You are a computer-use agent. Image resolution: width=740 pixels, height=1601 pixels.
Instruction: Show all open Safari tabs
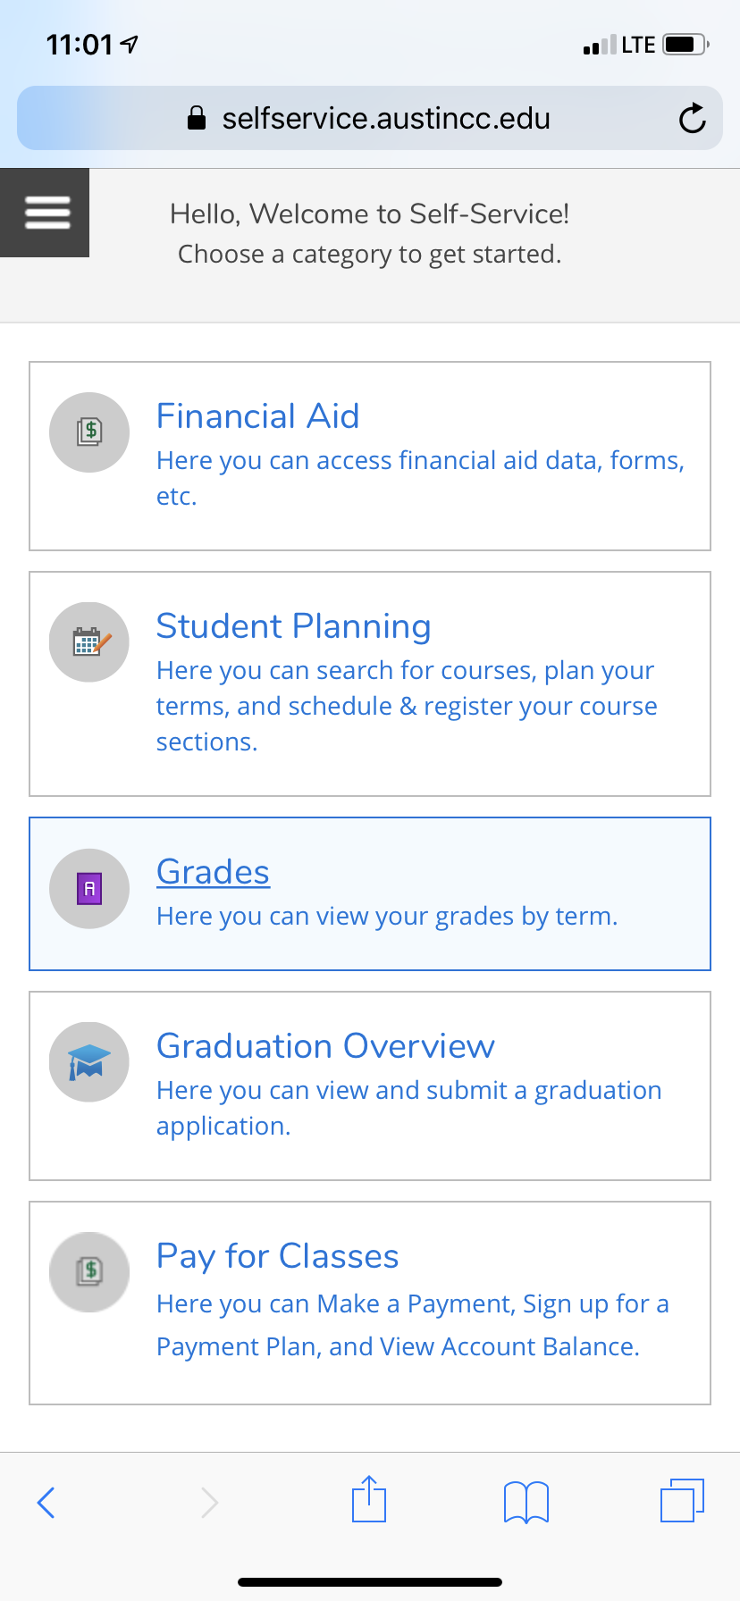pyautogui.click(x=683, y=1500)
